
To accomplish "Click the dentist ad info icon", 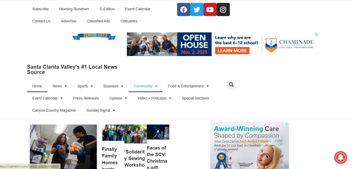I will [x=287, y=124].
